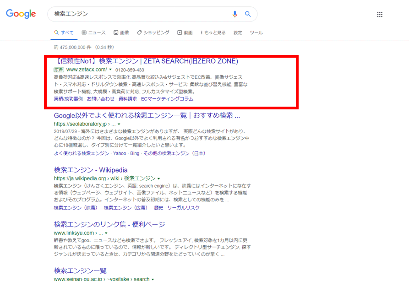Click the 検索エンジン（広義） sitelink
Image resolution: width=409 pixels, height=281 pixels.
point(127,208)
